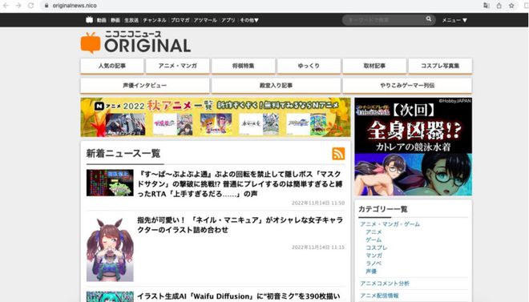Click the 2022 秋アニメ banner
529x302 pixels.
coord(216,117)
